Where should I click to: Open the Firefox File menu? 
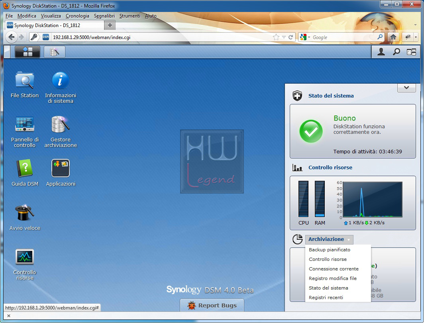click(9, 16)
